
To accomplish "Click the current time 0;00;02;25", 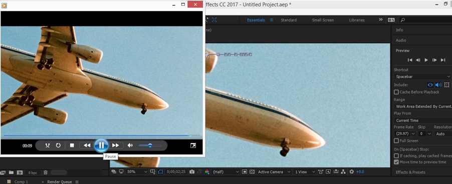I will [176, 172].
